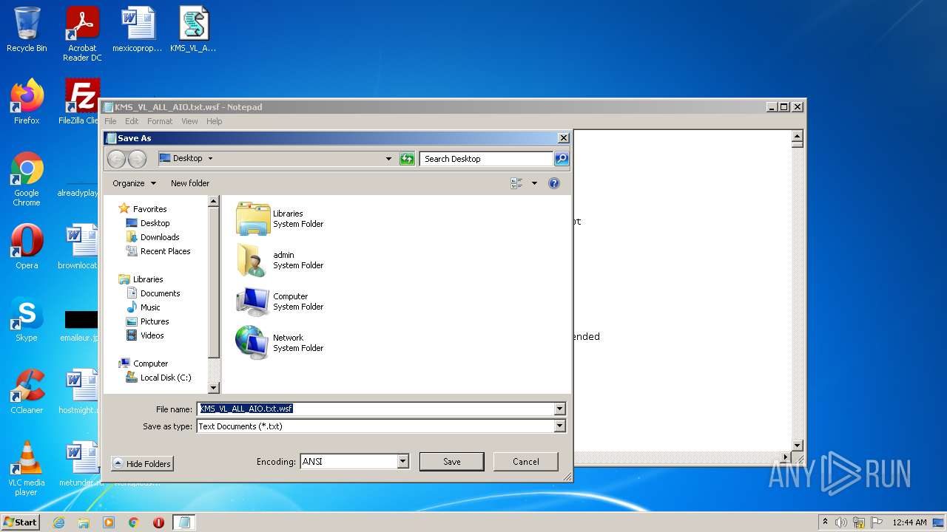The image size is (947, 532).
Task: Launch Skype from the desktop
Action: [27, 319]
